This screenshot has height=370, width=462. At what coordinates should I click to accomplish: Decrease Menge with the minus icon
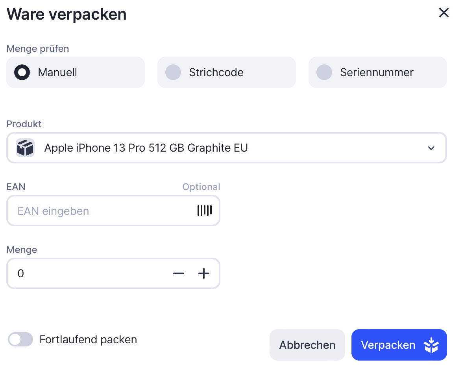(178, 273)
